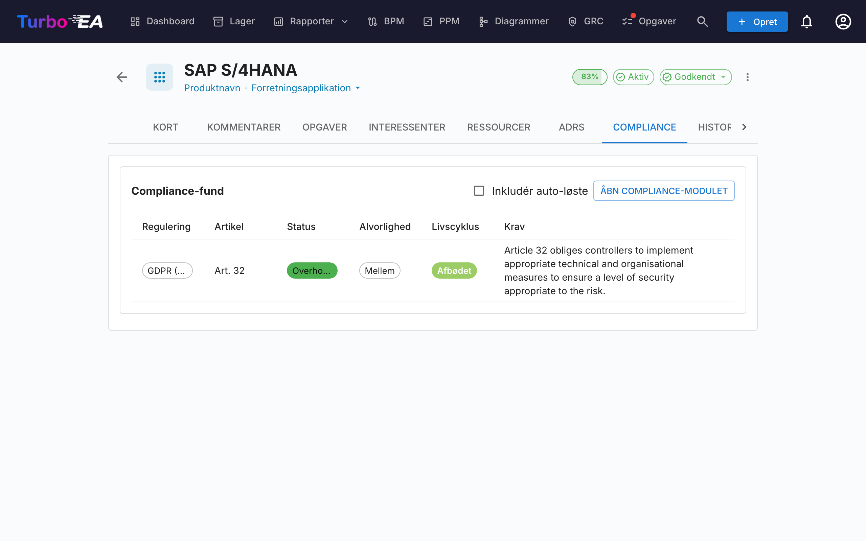Switch to the KORT tab
This screenshot has width=866, height=541.
[165, 127]
